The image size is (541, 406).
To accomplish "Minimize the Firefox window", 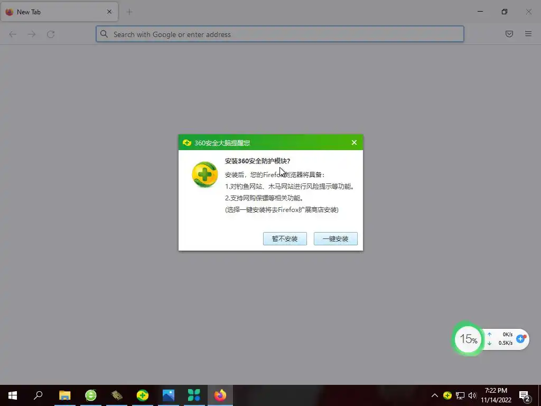I will point(480,12).
